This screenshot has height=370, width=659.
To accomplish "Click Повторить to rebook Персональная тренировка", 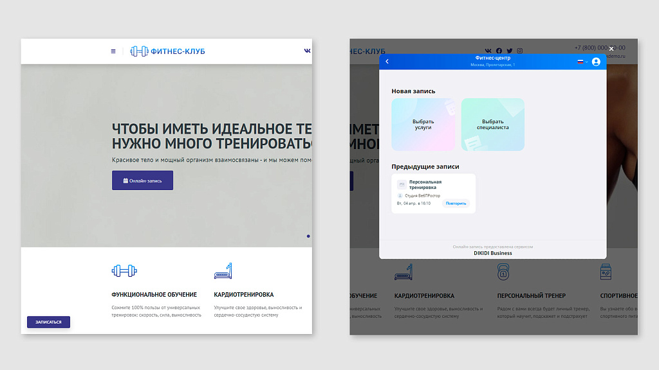I will [x=456, y=203].
